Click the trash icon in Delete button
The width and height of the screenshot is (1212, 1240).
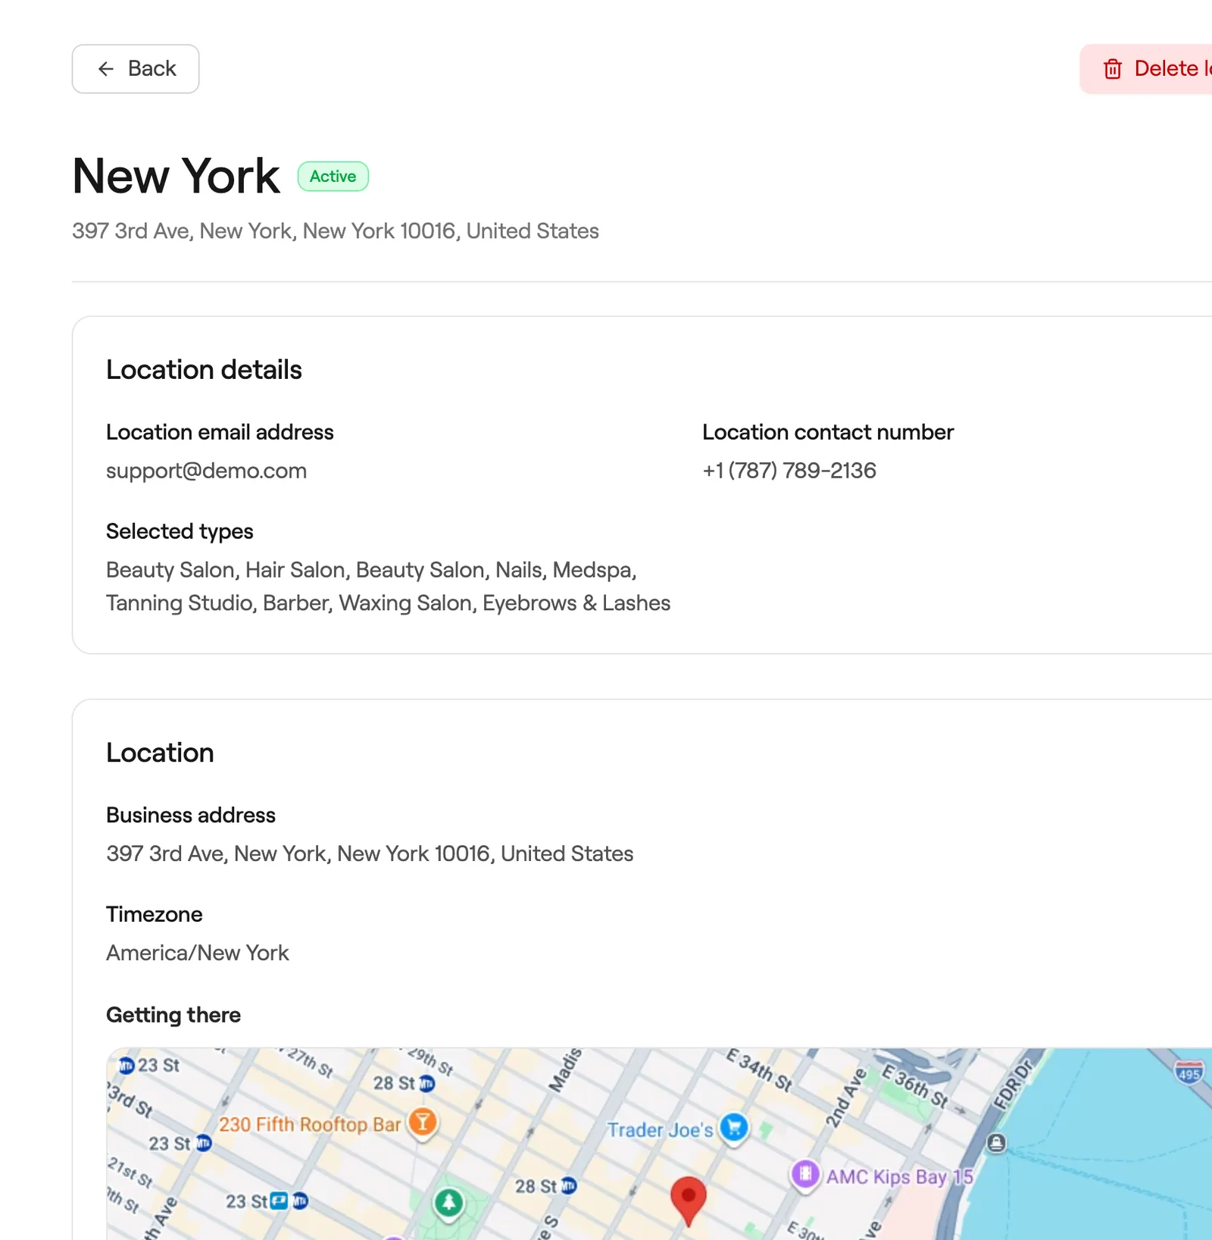[1113, 69]
